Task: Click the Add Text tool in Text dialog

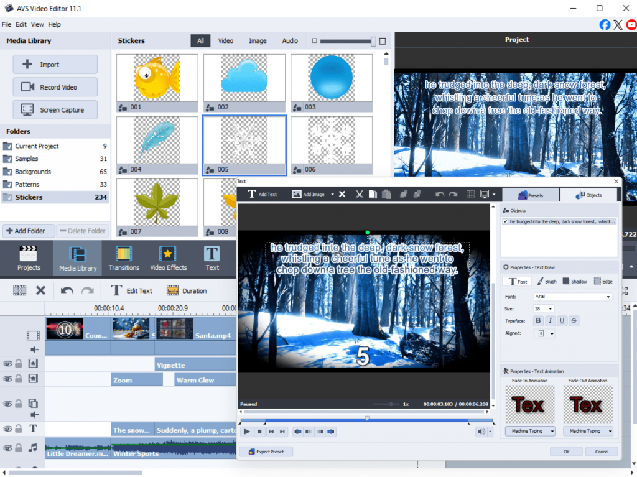Action: (263, 194)
